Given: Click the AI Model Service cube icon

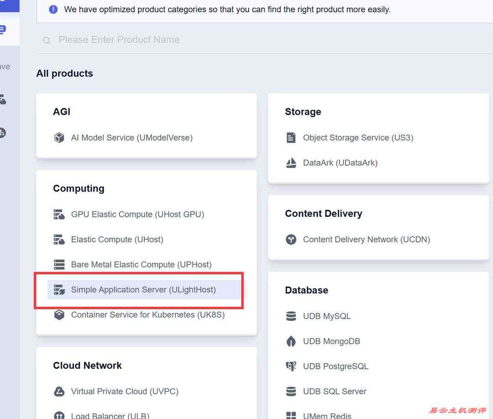Looking at the screenshot, I should [x=59, y=138].
